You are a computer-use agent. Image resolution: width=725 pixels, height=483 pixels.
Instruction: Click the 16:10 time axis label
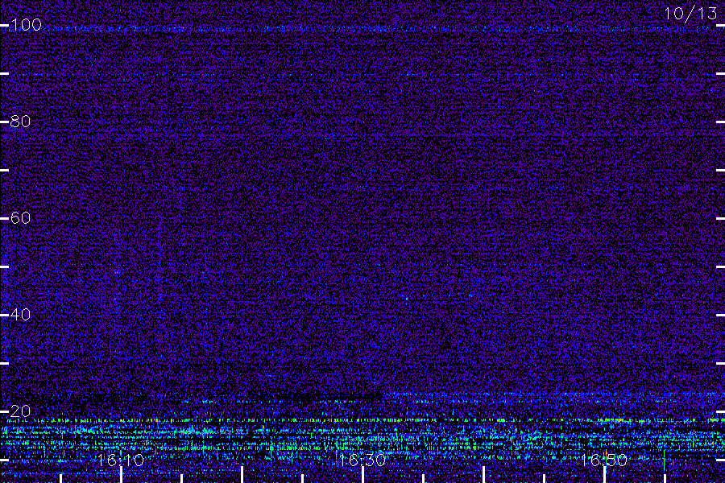click(121, 460)
